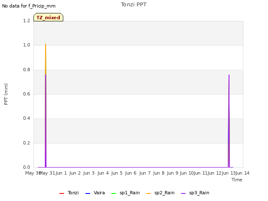The height and width of the screenshot is (201, 268).
Task: Click the Jun 3 x-axis tick label
Action: 89,173
